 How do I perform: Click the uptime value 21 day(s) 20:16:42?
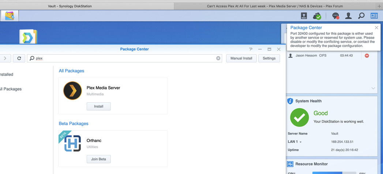click(344, 150)
